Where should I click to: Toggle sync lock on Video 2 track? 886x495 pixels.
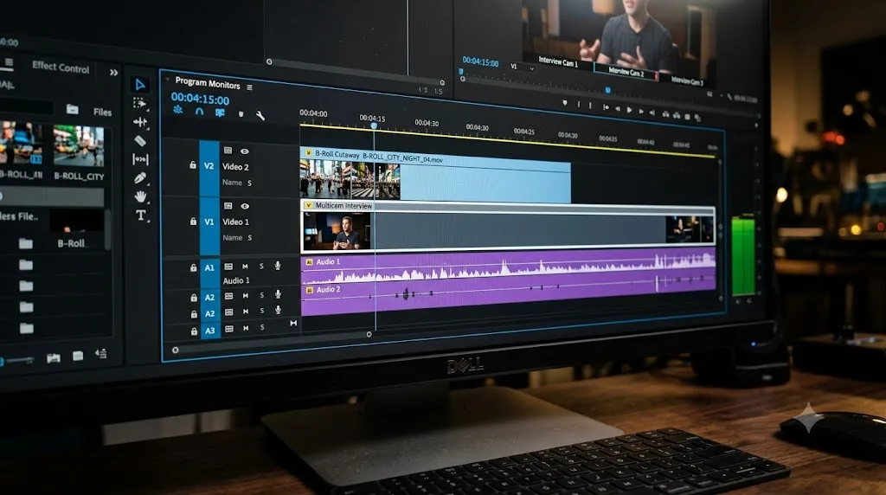click(228, 151)
